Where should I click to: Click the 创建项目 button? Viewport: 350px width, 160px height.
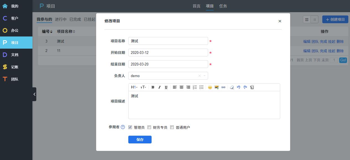[335, 19]
